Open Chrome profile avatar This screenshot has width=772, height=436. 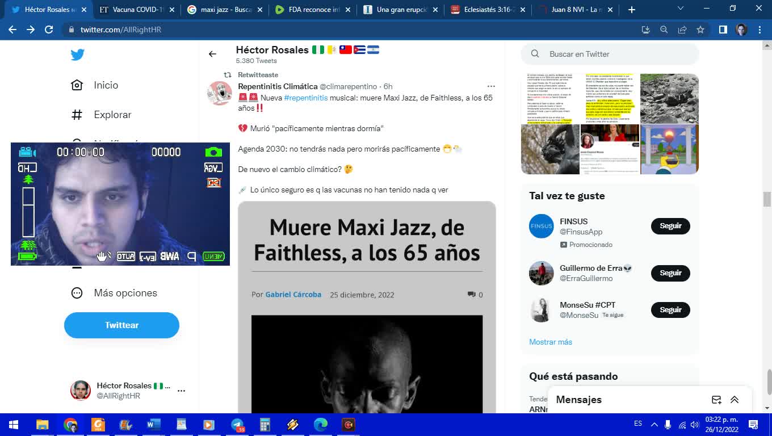(741, 30)
